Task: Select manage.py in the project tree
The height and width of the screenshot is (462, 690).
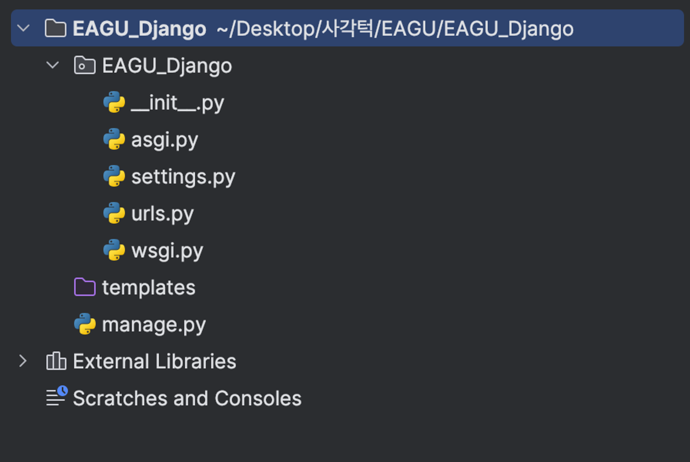Action: pyautogui.click(x=154, y=325)
